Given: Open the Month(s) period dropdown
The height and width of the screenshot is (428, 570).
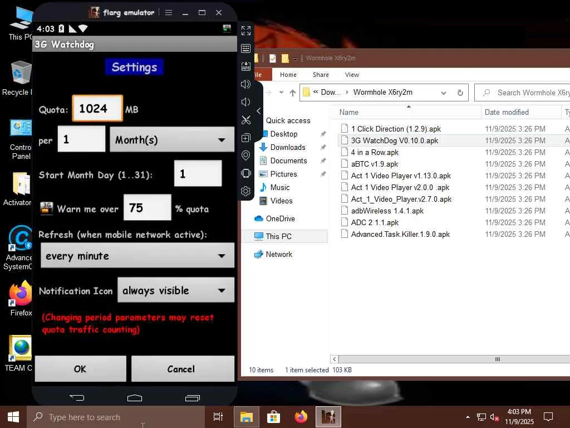Looking at the screenshot, I should tap(172, 139).
